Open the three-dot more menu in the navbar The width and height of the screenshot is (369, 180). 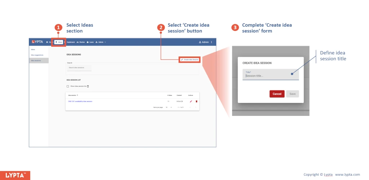click(211, 42)
